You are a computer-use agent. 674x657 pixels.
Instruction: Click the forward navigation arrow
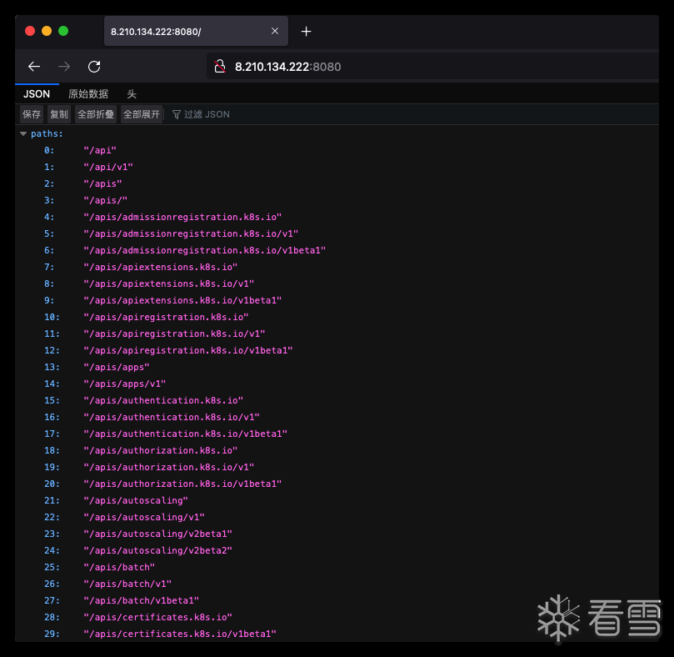(64, 67)
